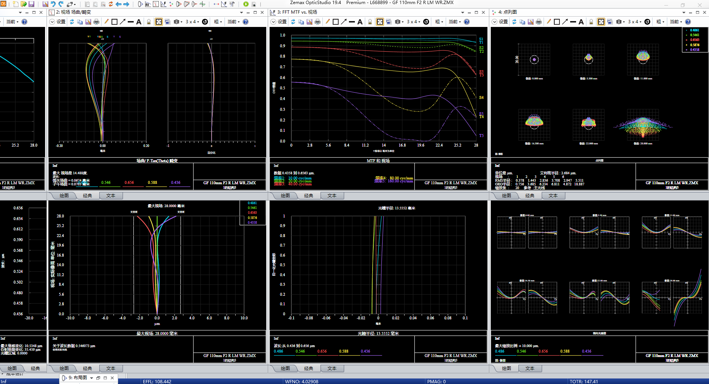
Task: Open the Spot Diagram tool in top toolbar
Action: 171,4
